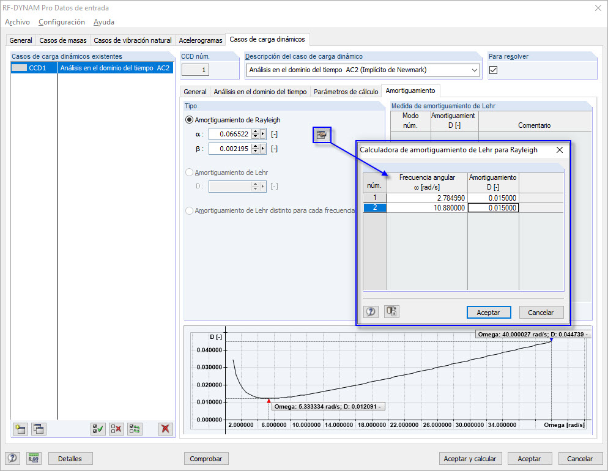
Task: Open inner General sub-tab
Action: click(195, 92)
